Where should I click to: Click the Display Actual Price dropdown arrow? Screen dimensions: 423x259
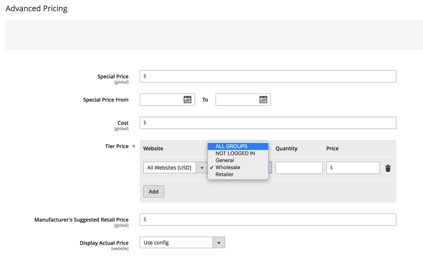pos(219,242)
